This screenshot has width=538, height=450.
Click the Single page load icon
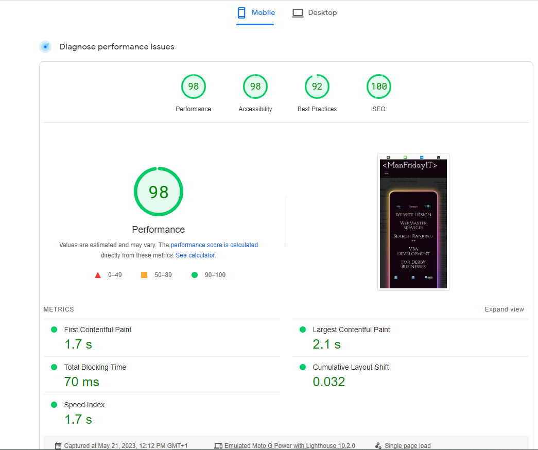378,446
